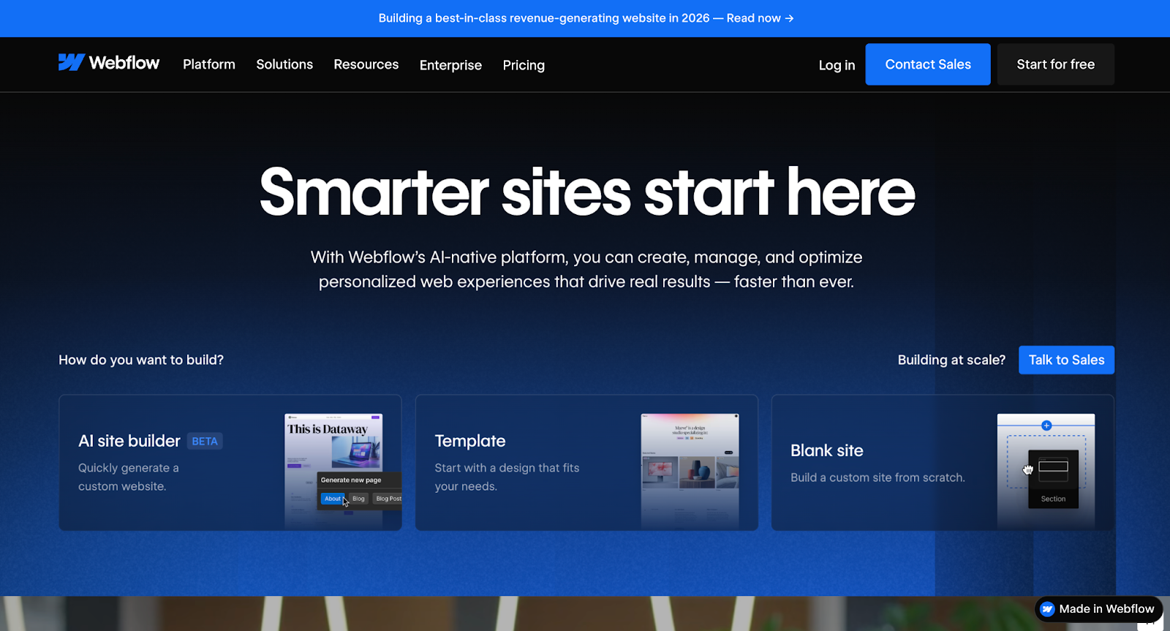Image resolution: width=1170 pixels, height=631 pixels.
Task: Select the Blank site card title
Action: [827, 450]
